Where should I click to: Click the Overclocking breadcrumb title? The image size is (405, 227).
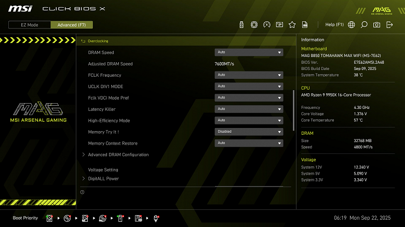coord(98,41)
